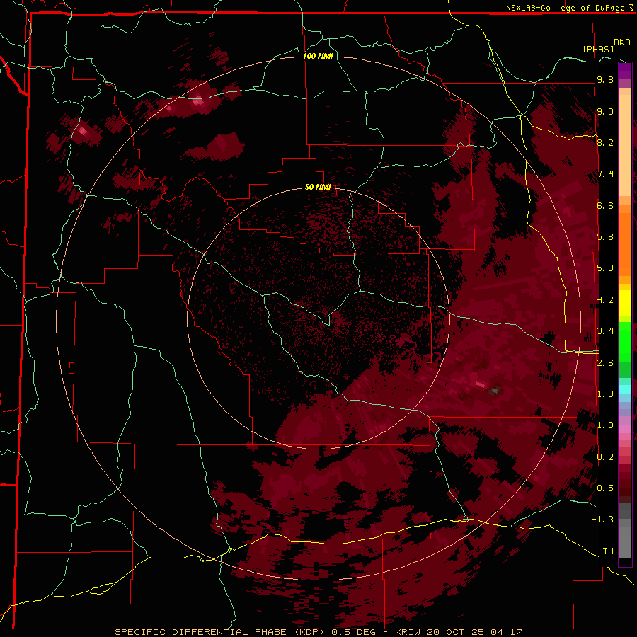The image size is (637, 637).
Task: Click the 9.0 value on the scale
Action: click(605, 111)
